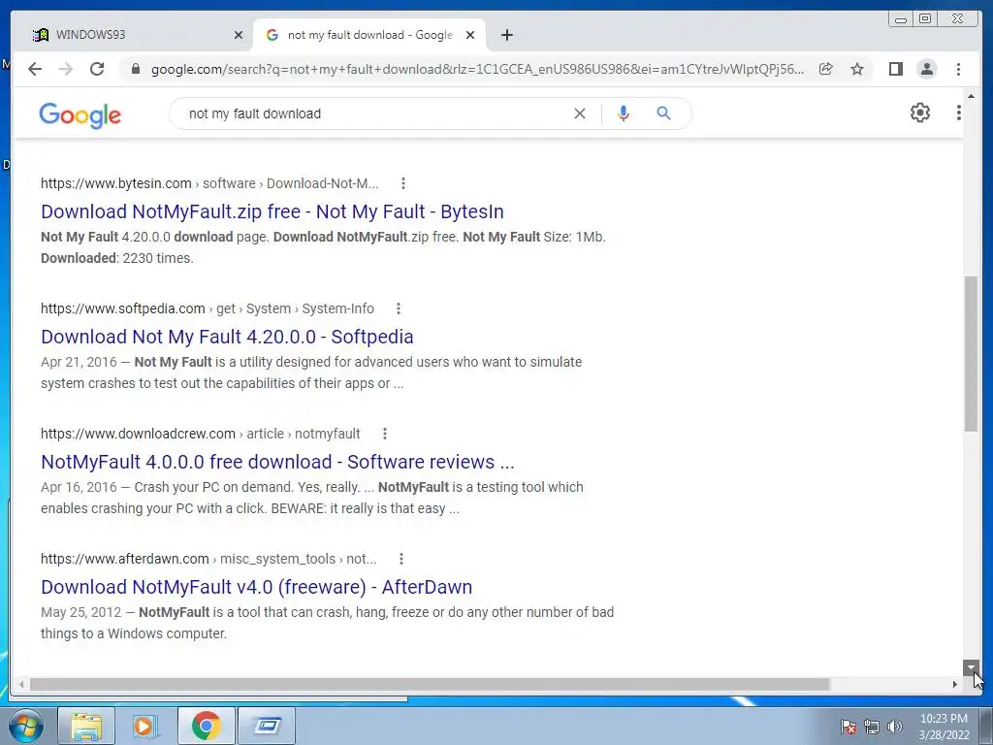Screen dimensions: 993x745
Task: Click the horizontal scrollbar left arrow
Action: [21, 684]
